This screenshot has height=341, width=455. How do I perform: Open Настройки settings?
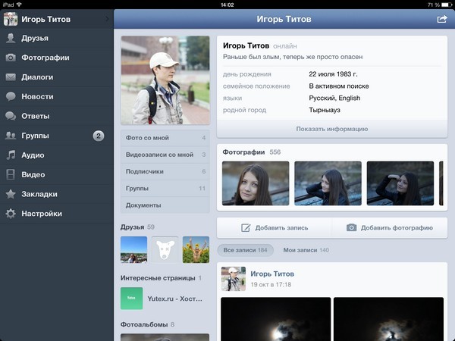[42, 214]
